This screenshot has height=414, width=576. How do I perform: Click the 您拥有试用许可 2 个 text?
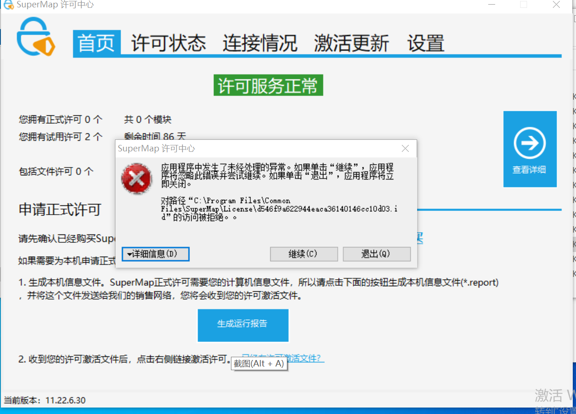61,137
